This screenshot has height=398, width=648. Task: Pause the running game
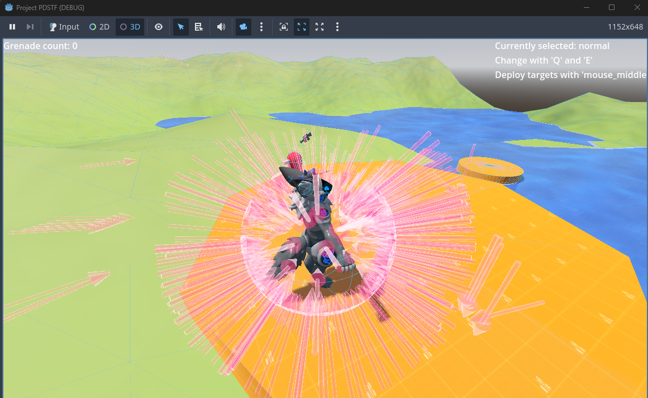(12, 27)
